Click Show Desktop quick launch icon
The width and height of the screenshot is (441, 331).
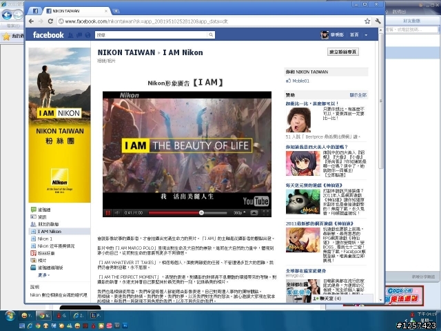tap(21, 326)
